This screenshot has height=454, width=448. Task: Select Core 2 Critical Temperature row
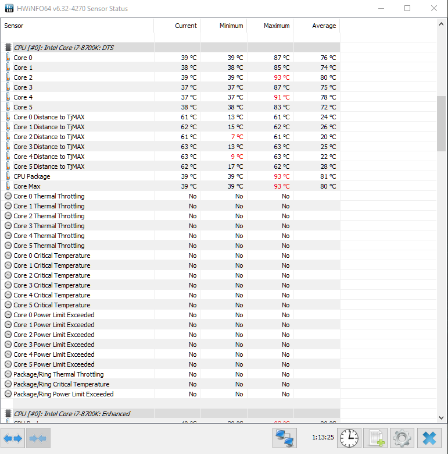pyautogui.click(x=170, y=275)
